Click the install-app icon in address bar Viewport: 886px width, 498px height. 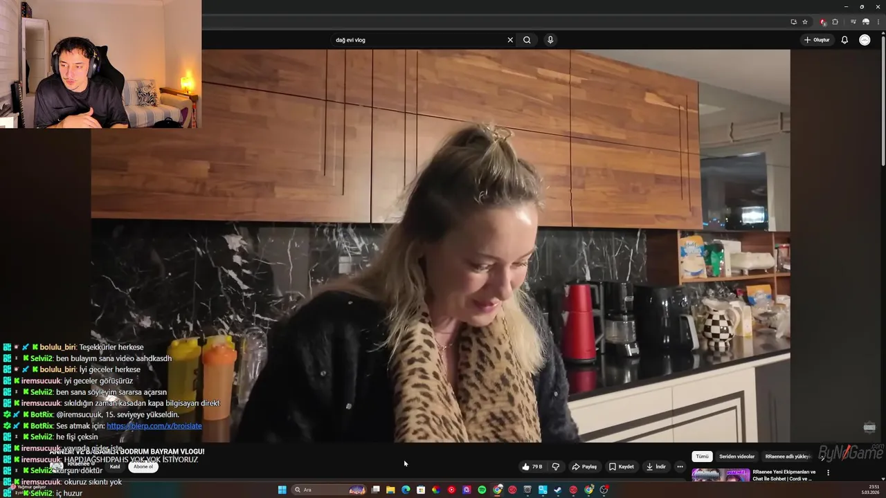pos(794,21)
